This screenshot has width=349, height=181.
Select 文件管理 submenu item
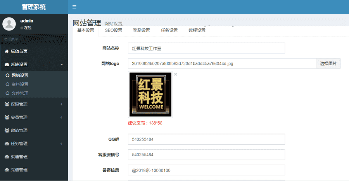coord(20,93)
